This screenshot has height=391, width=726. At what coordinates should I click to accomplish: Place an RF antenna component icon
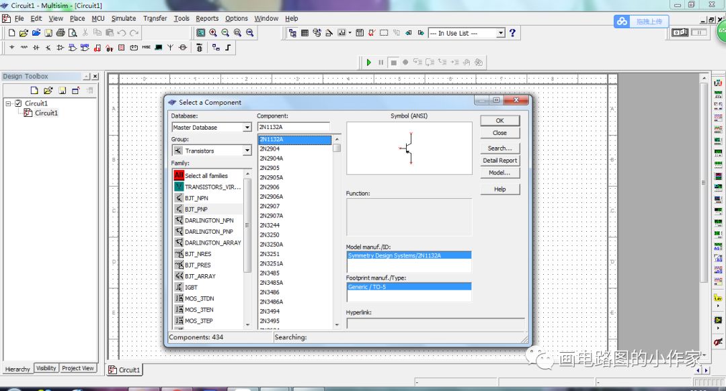pyautogui.click(x=170, y=48)
